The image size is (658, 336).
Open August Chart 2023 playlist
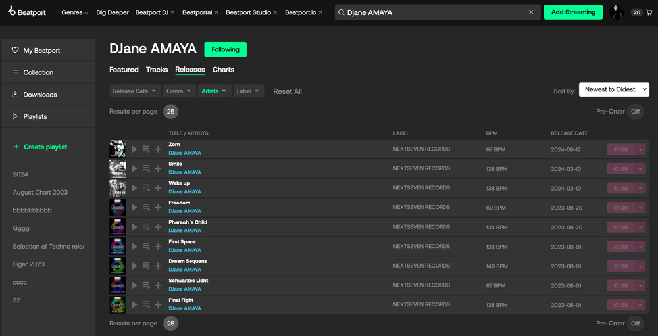[x=40, y=192]
